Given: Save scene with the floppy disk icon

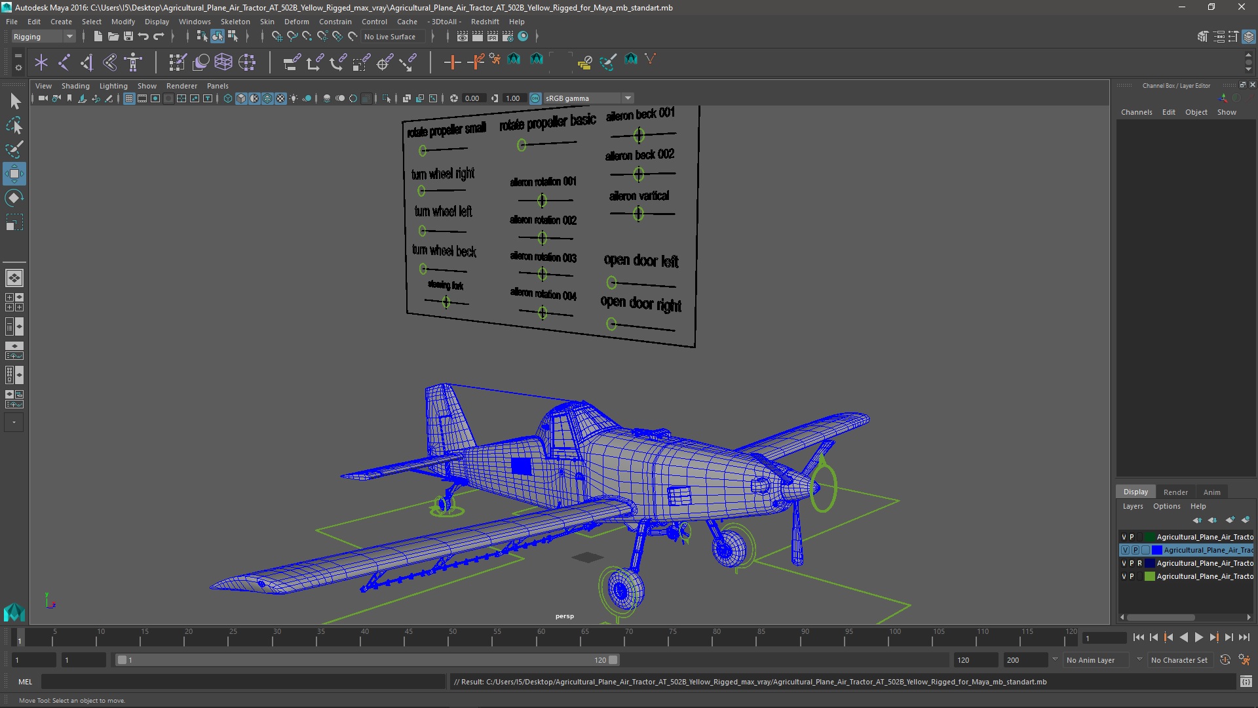Looking at the screenshot, I should [128, 37].
